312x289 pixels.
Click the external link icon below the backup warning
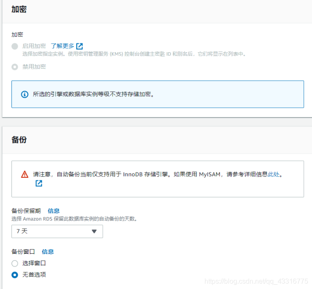[x=39, y=183]
